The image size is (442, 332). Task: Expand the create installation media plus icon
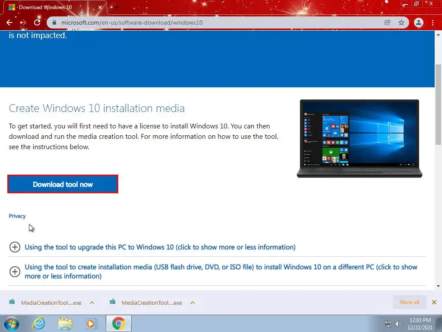click(15, 271)
